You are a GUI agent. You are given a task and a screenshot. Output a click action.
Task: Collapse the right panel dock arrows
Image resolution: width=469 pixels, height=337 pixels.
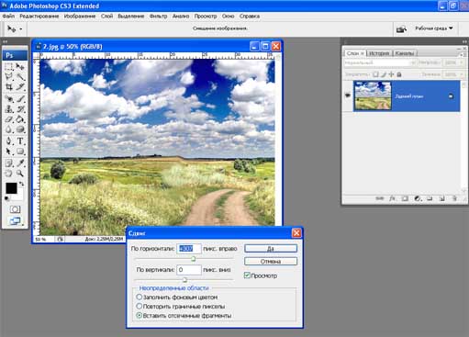[464, 41]
